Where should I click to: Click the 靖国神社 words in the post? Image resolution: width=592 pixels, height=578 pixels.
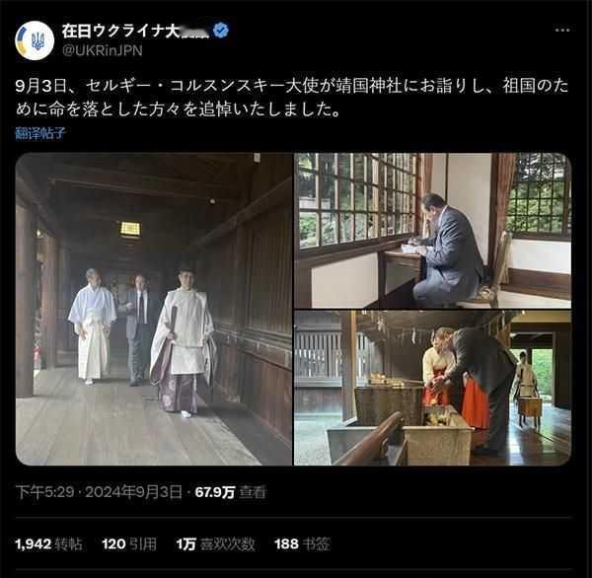369,86
